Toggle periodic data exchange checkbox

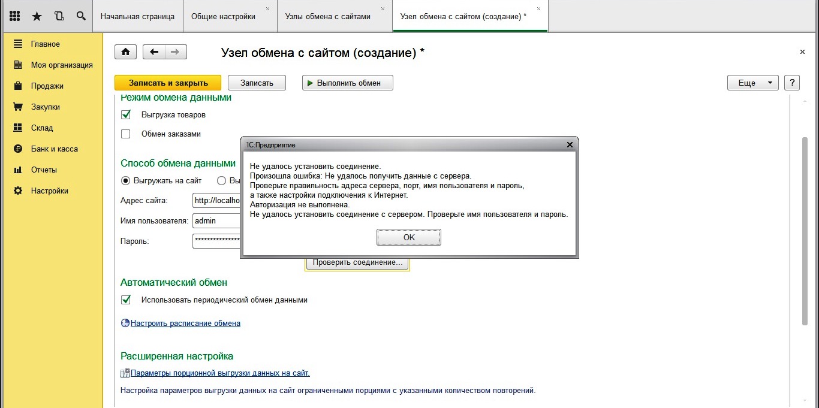126,300
